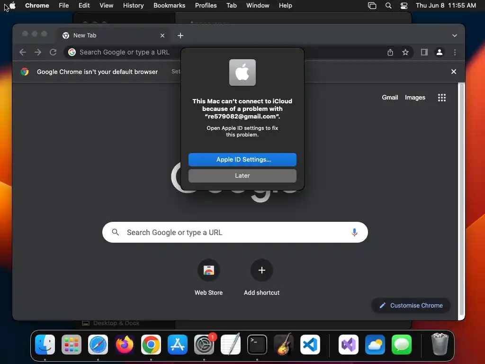
Task: Start voice search with microphone icon
Action: (x=354, y=232)
